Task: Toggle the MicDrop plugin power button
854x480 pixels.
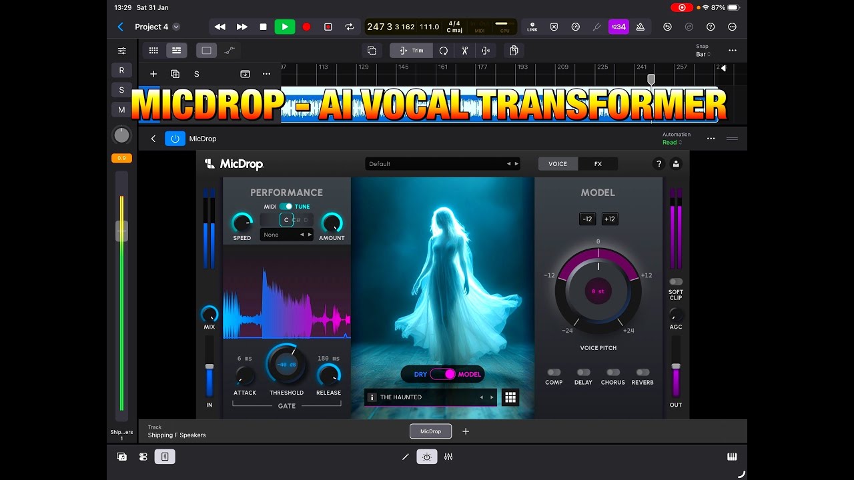Action: coord(175,139)
